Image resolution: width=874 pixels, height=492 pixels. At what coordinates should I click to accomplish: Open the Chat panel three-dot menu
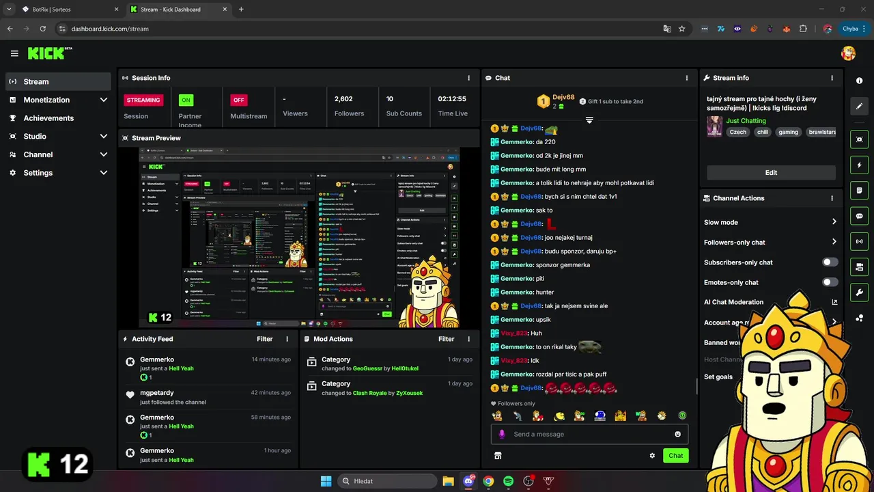click(687, 78)
